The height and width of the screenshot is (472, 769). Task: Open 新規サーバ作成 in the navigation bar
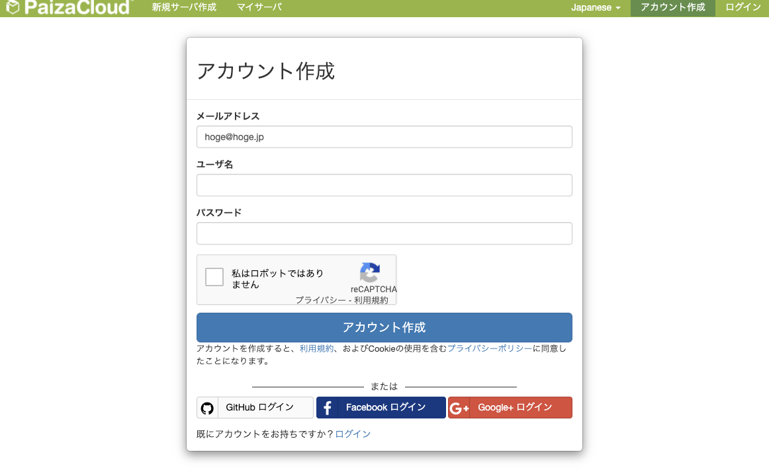[184, 7]
